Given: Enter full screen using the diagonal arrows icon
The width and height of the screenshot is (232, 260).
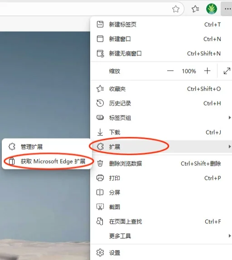Looking at the screenshot, I should 227,71.
